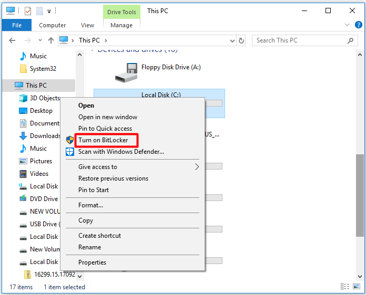Switch to the View ribbon tab
The image size is (366, 295).
point(87,25)
